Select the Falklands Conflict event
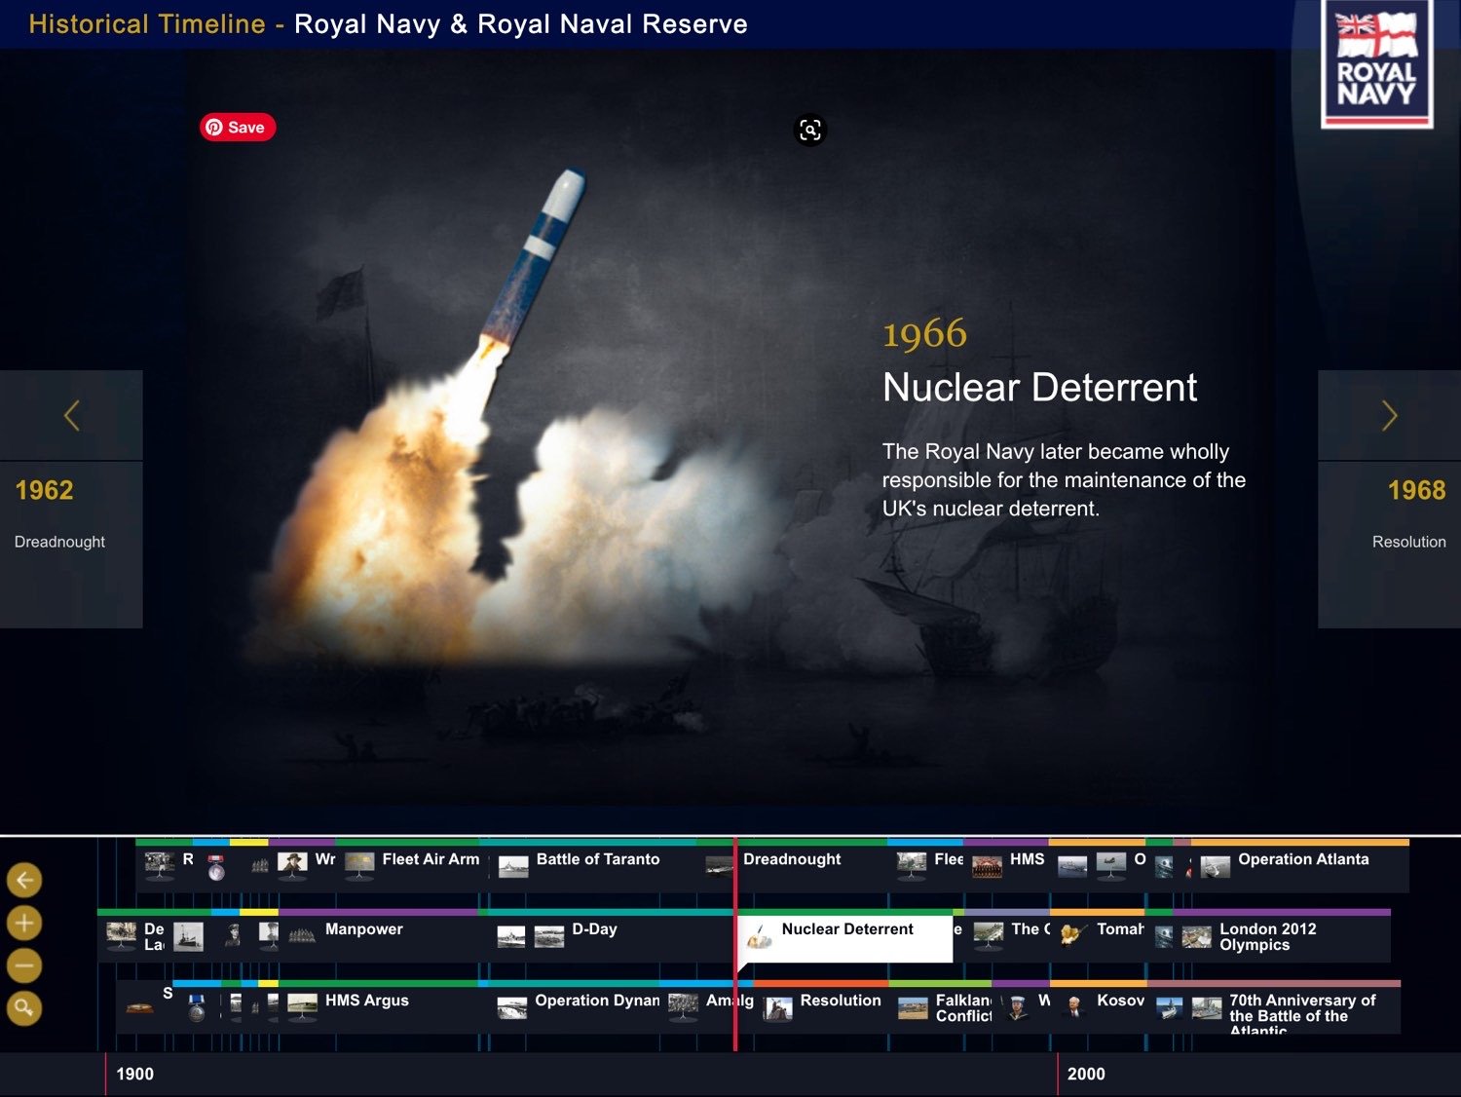The height and width of the screenshot is (1097, 1461). pos(962,1008)
